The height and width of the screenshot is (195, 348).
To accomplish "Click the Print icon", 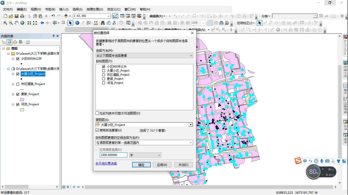I will (22, 16).
